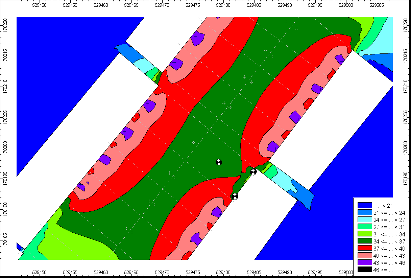
Task: Click the dark green '34 <= ... < 37' swatch
Action: (x=365, y=241)
